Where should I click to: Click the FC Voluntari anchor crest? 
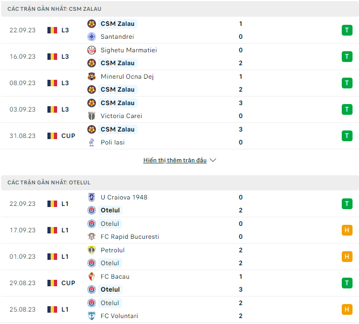point(92,316)
